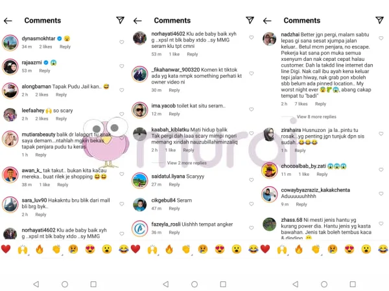Viewport: 389px width, 291px height.
Task: Open recent apps square button under right panel
Action: point(353,284)
